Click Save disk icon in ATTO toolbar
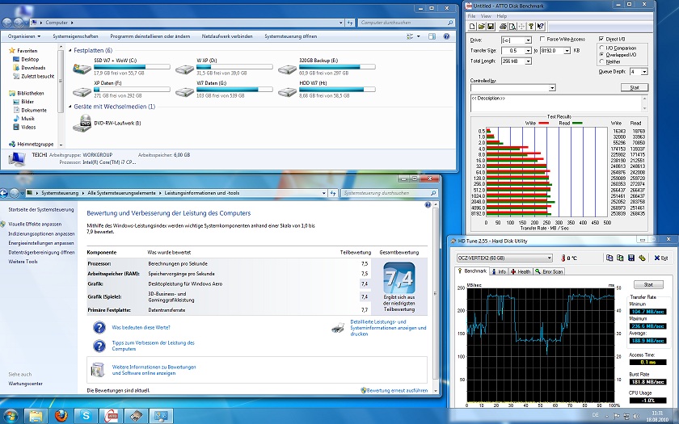The height and width of the screenshot is (424, 679). pos(491,27)
